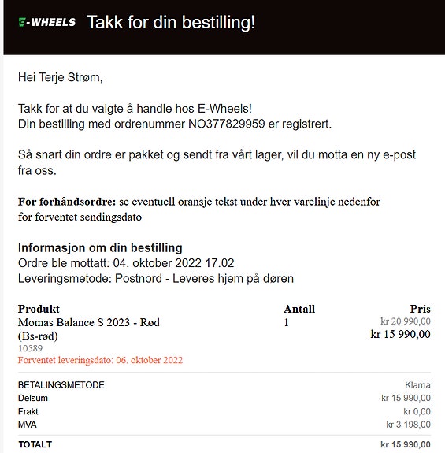
Task: Click the E-Wheels logo in the header
Action: tap(46, 22)
